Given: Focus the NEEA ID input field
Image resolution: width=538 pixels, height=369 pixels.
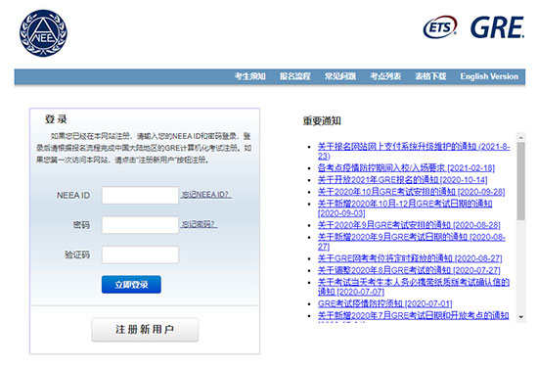Looking at the screenshot, I should pos(140,195).
